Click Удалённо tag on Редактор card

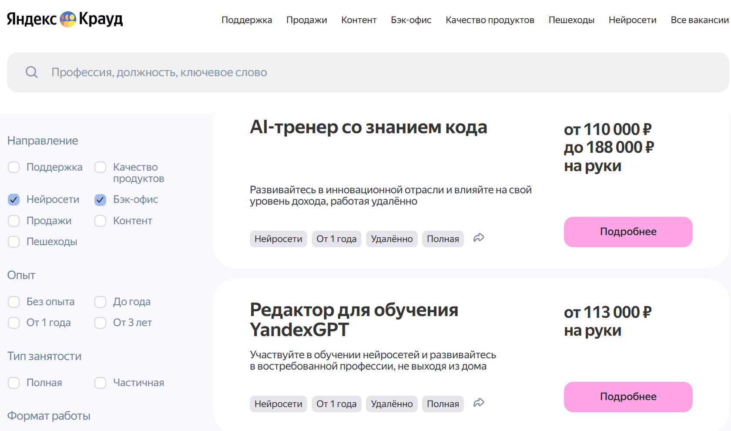(x=392, y=404)
